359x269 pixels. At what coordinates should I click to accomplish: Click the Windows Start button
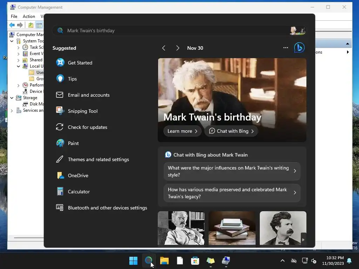[x=133, y=261]
